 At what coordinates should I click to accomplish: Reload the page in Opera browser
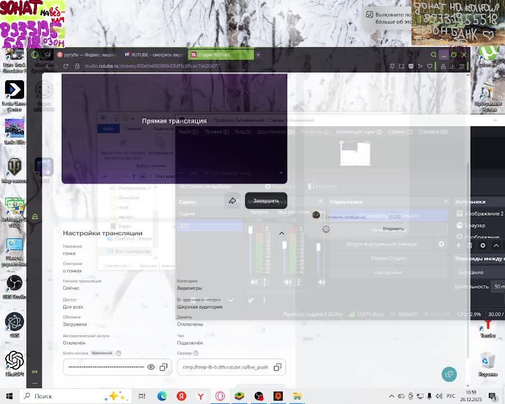(x=66, y=66)
